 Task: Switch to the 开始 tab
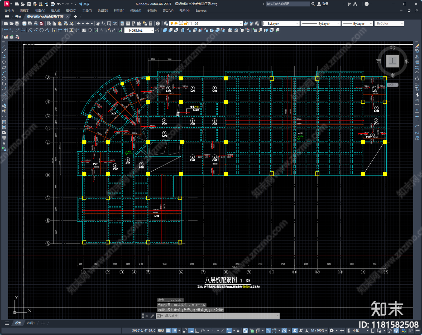18,17
